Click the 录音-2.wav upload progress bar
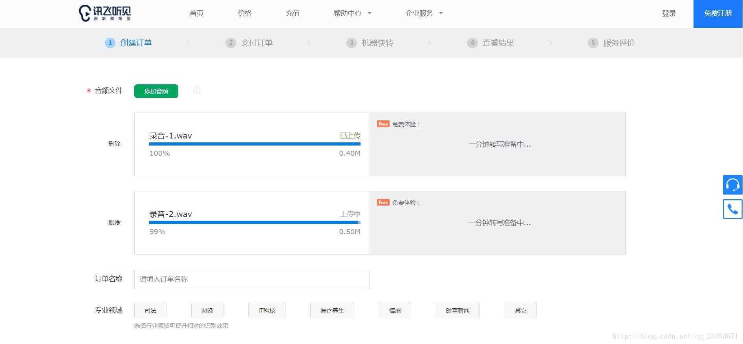743x344 pixels. pos(254,222)
